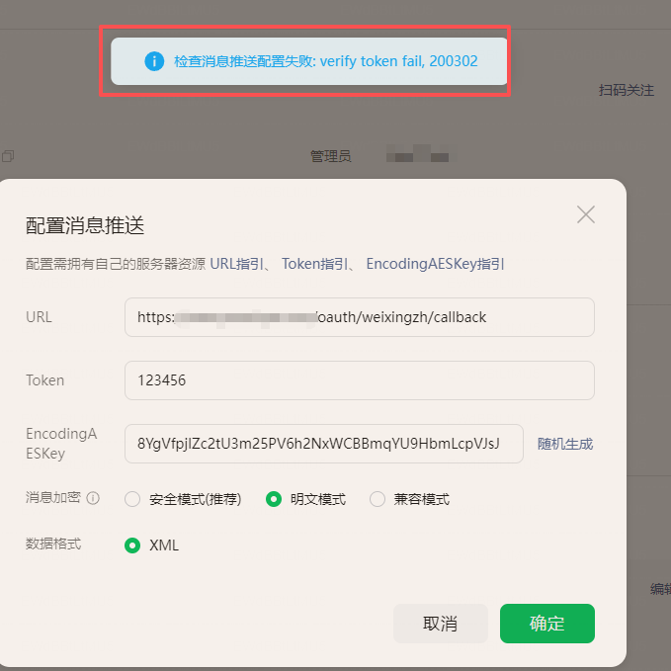This screenshot has height=671, width=671.
Task: Click the info icon beside 消息加密
Action: coord(93,498)
